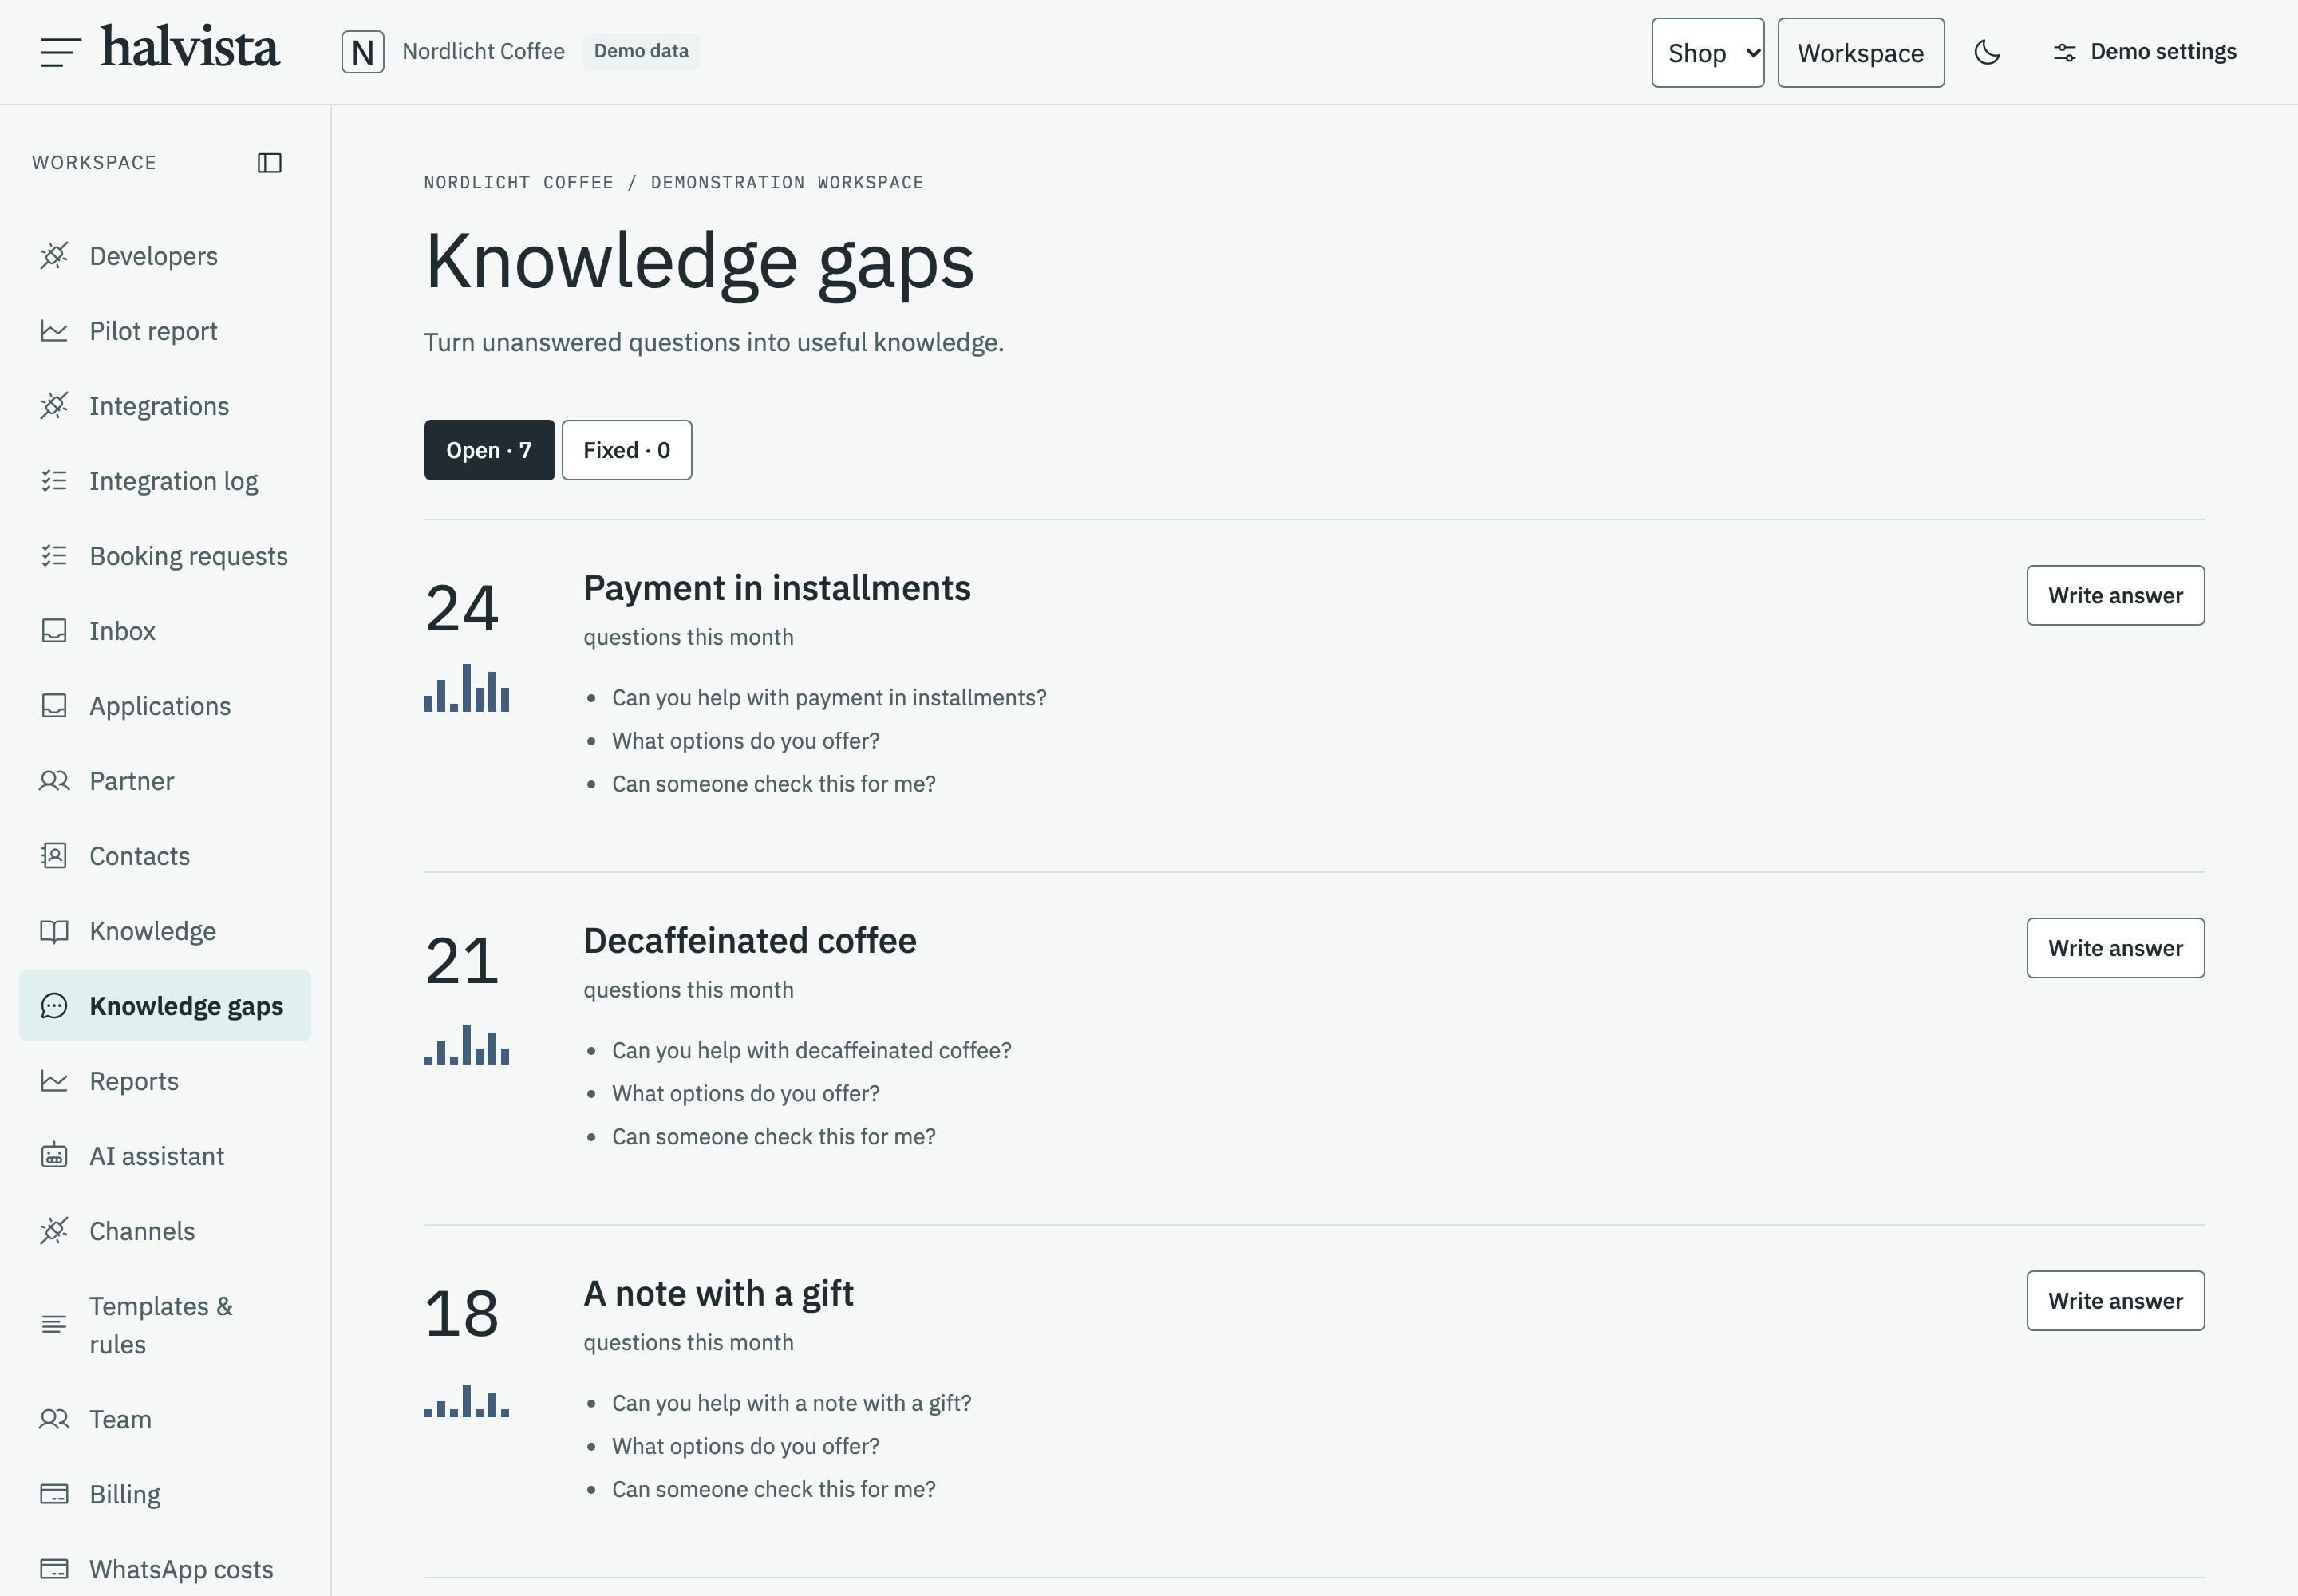The width and height of the screenshot is (2298, 1596).
Task: Click the Pilot report chart icon
Action: pos(54,331)
